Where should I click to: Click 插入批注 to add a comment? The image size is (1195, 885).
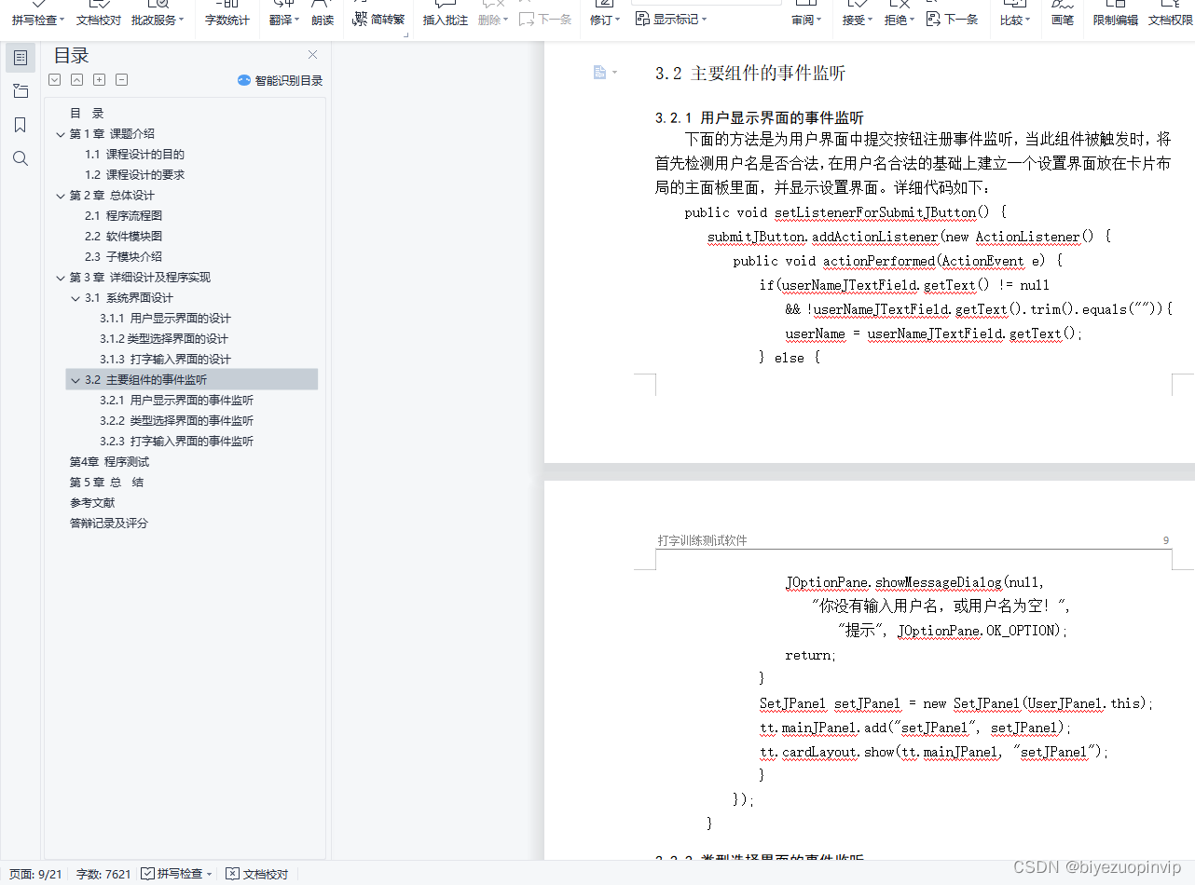446,20
